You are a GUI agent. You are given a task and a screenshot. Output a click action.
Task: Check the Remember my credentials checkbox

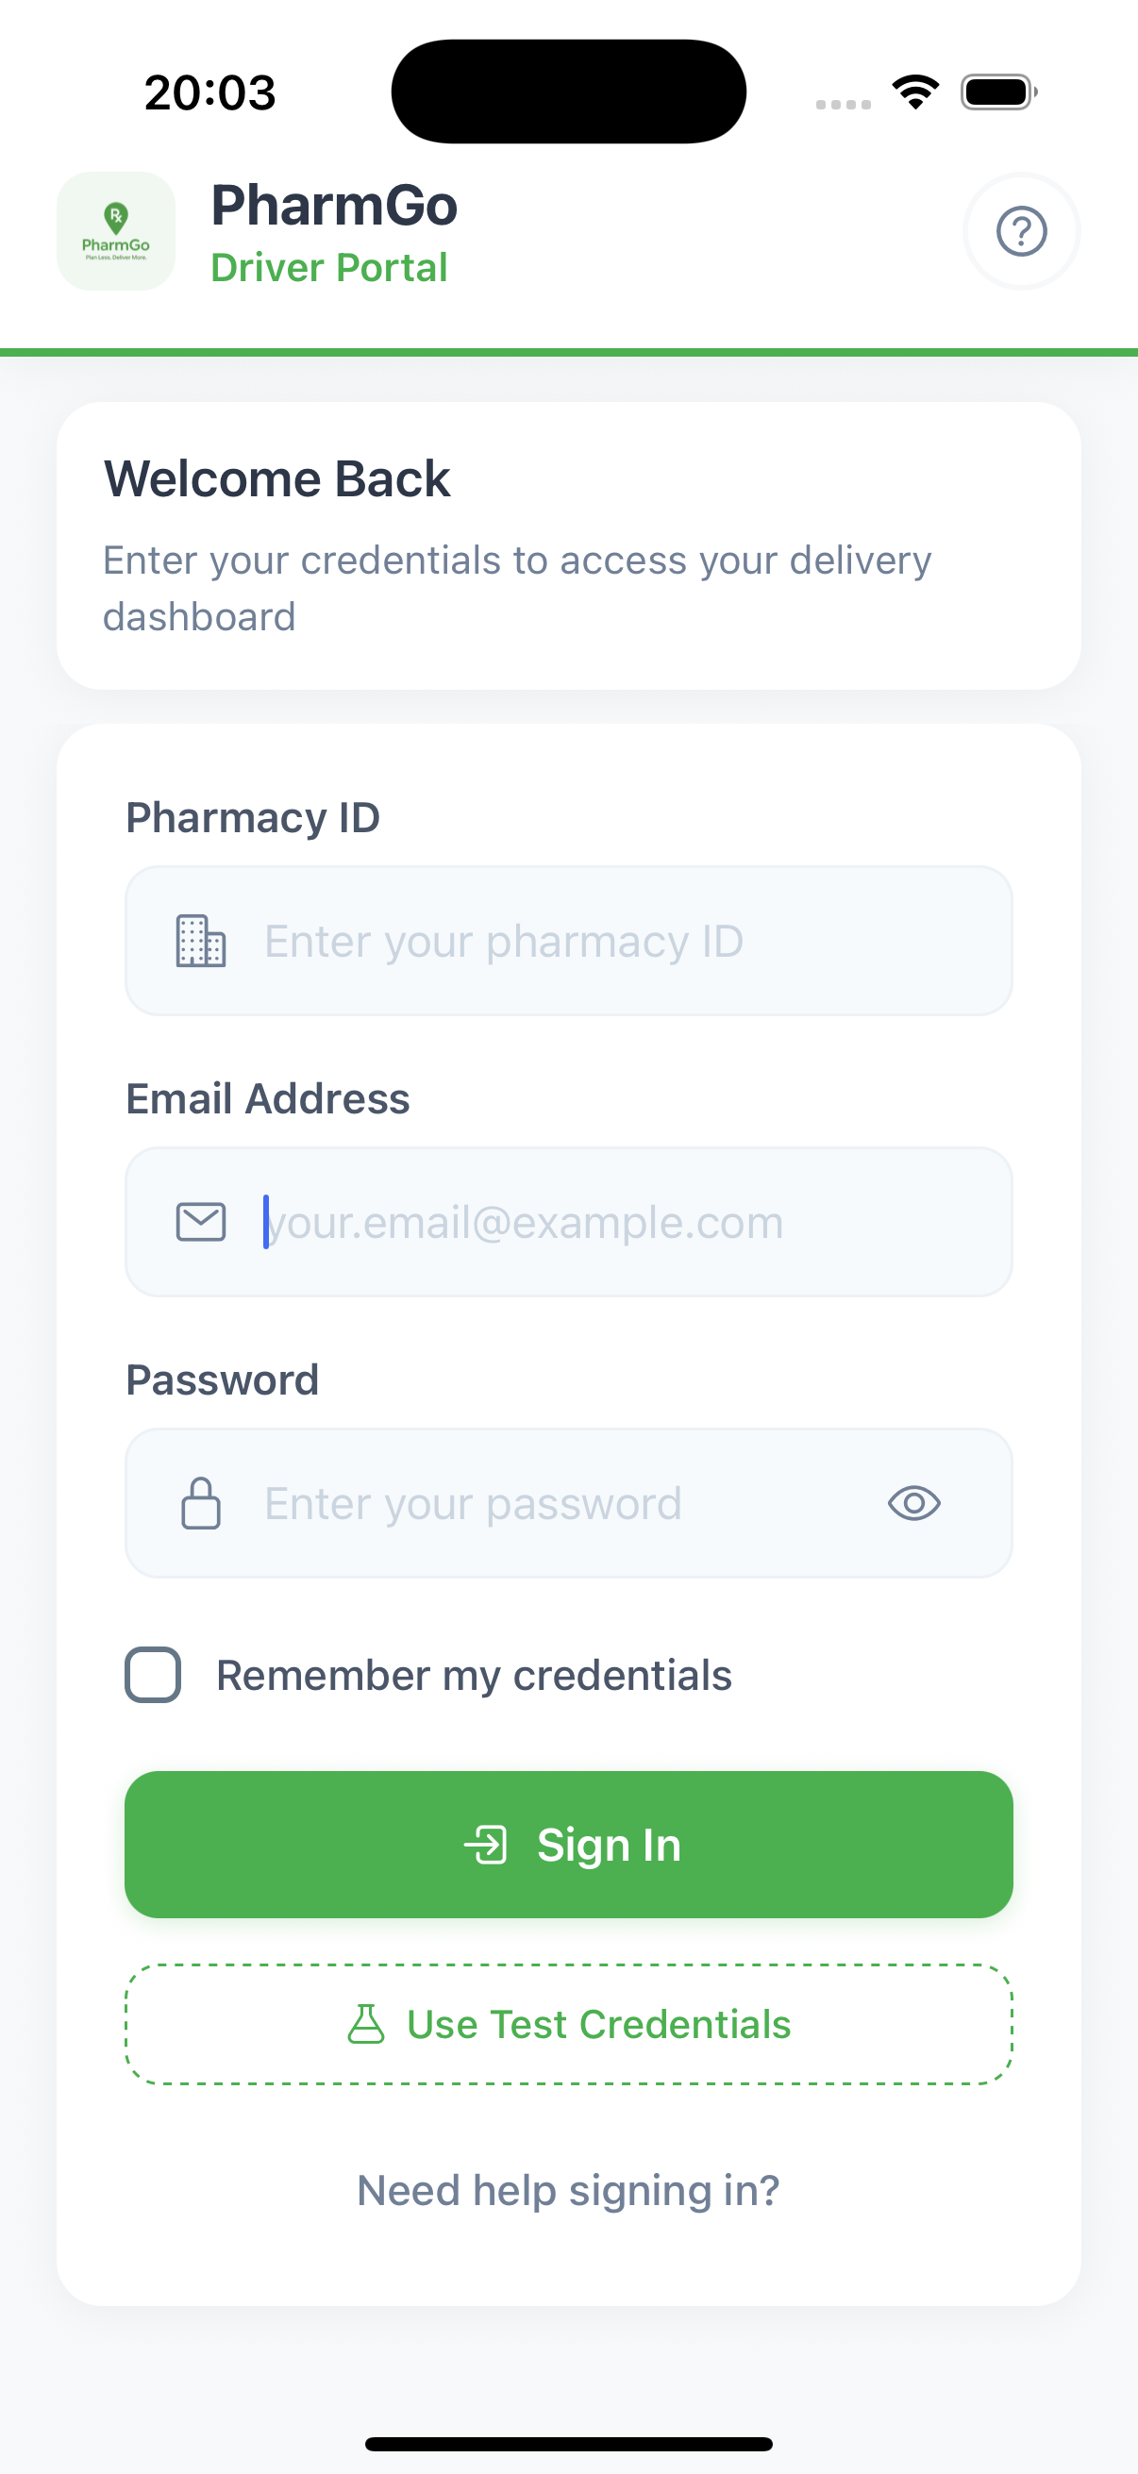coord(154,1675)
